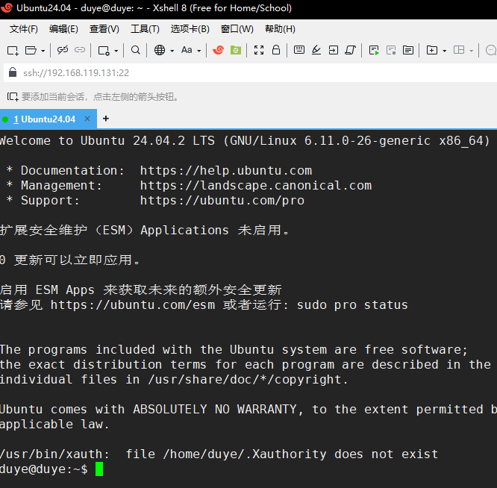Click the Disconnect broken-link icon
497x488 pixels.
(x=63, y=50)
